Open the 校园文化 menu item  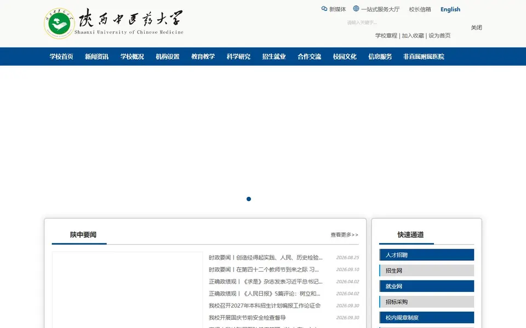345,56
